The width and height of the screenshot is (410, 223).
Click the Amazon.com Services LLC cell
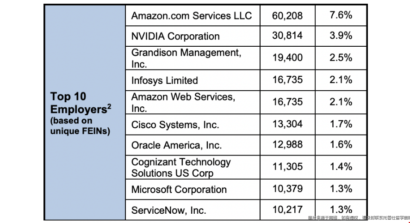[x=192, y=16]
